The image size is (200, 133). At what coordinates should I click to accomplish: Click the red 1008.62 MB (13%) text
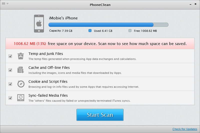[x=30, y=44]
